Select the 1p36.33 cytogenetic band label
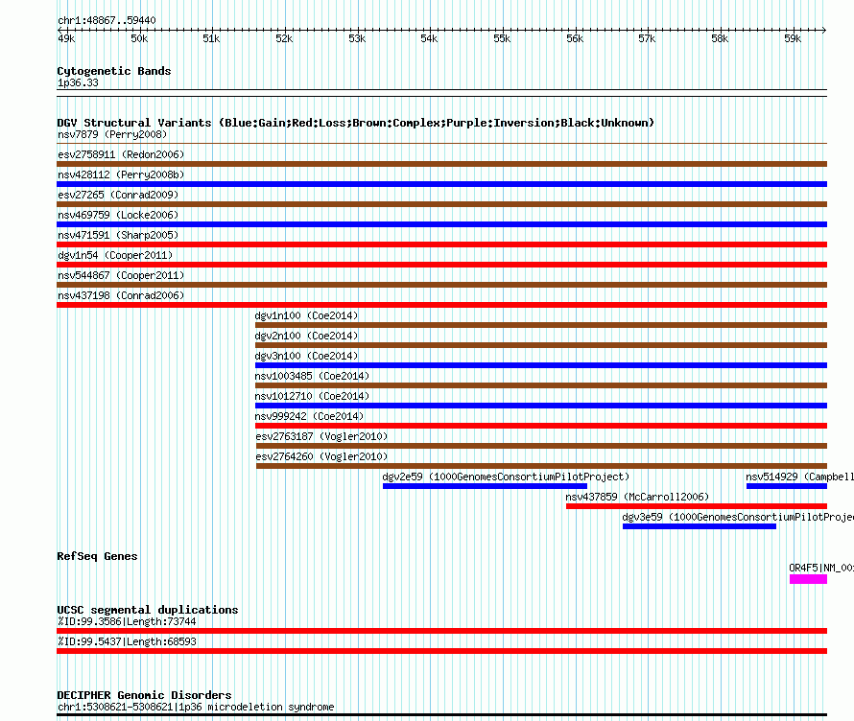 [78, 82]
